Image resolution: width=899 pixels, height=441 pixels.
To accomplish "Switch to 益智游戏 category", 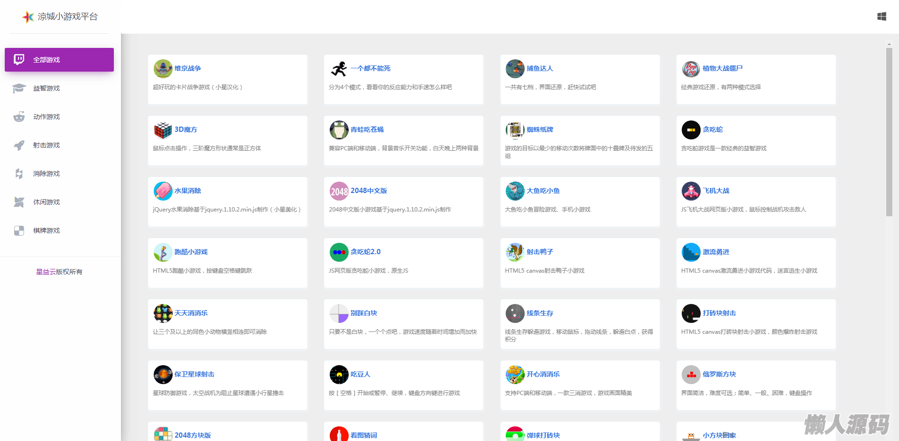I will [46, 88].
